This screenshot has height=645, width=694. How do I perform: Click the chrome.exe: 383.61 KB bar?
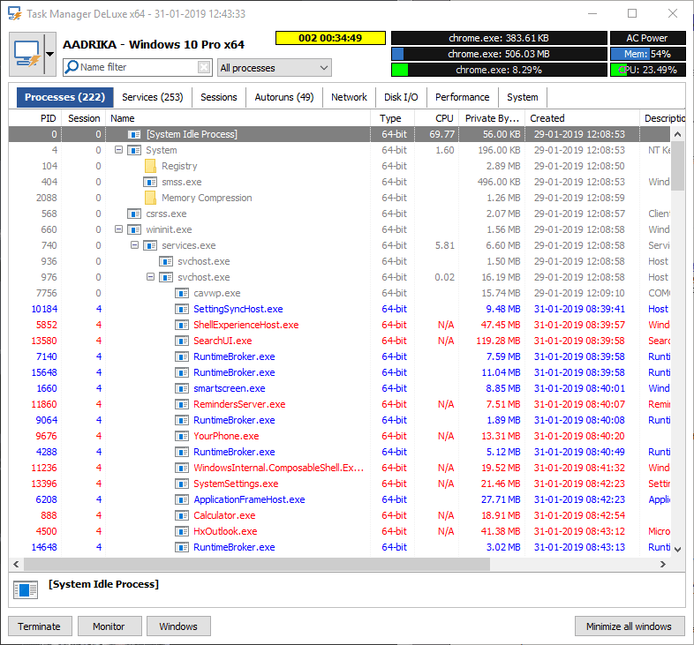pyautogui.click(x=499, y=38)
